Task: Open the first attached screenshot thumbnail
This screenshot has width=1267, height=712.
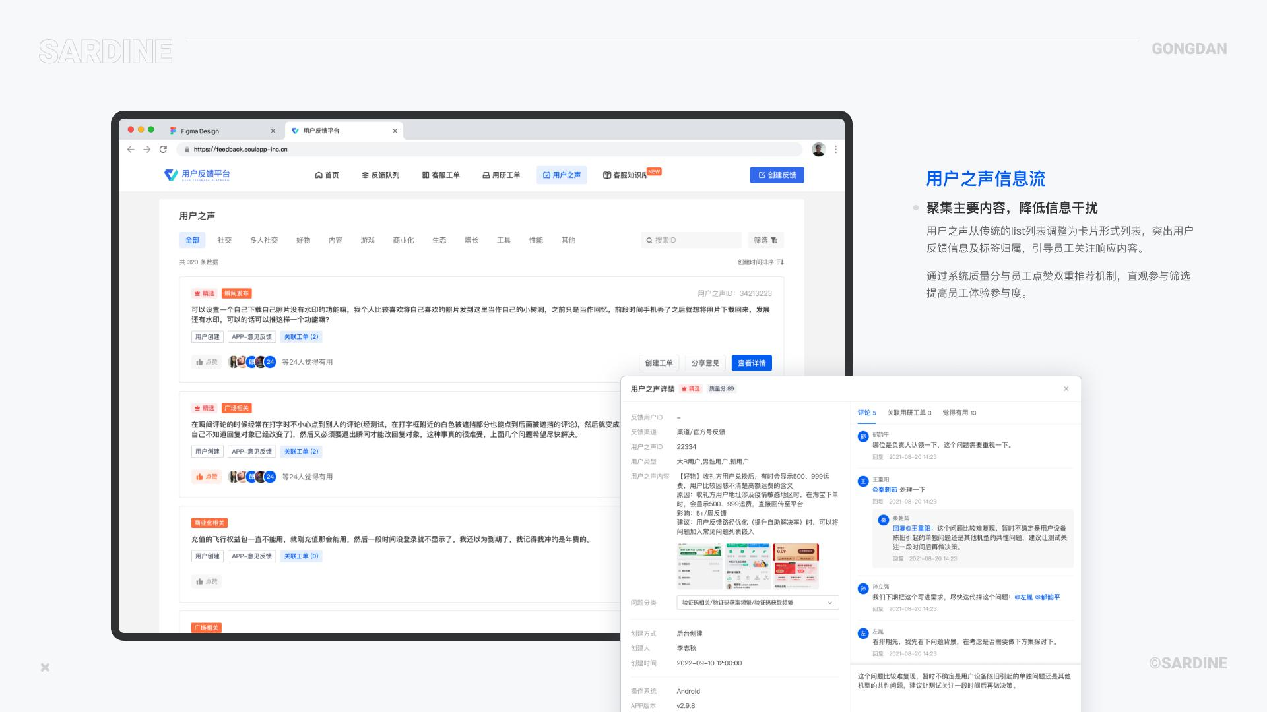Action: (x=699, y=566)
